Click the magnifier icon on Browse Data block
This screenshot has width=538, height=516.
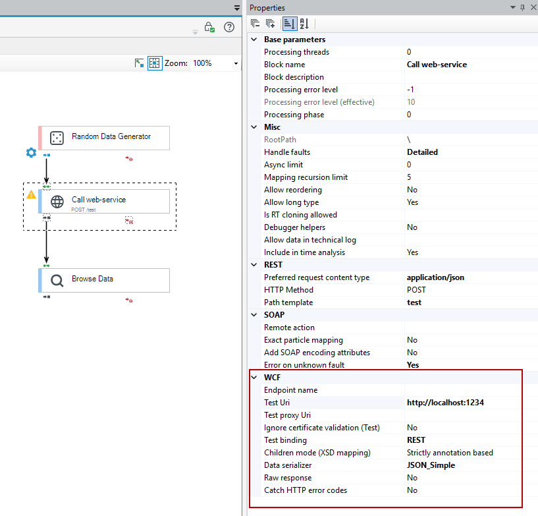[x=57, y=281]
